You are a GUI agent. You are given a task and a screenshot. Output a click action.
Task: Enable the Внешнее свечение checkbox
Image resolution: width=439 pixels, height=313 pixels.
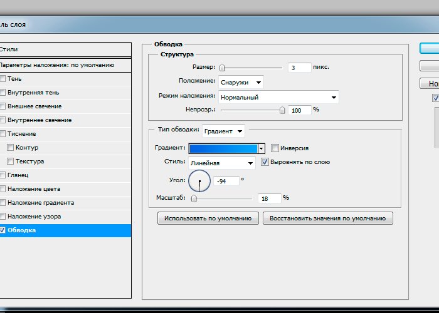(3, 106)
